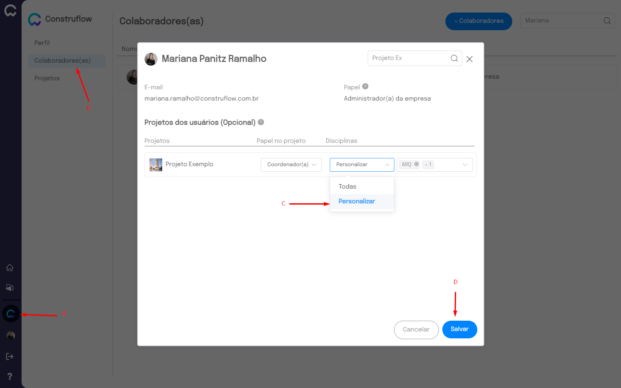Click the Construflow company icon in sidebar

coord(11,314)
